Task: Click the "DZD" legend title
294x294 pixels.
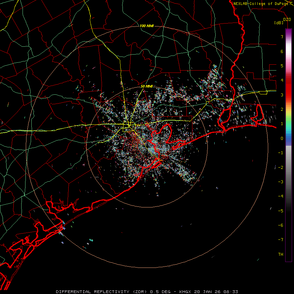Action: [287, 20]
